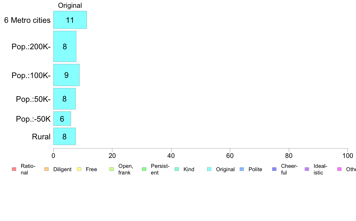This screenshot has width=356, height=221.
Task: Click the Diligent legend color swatch
Action: coord(46,169)
